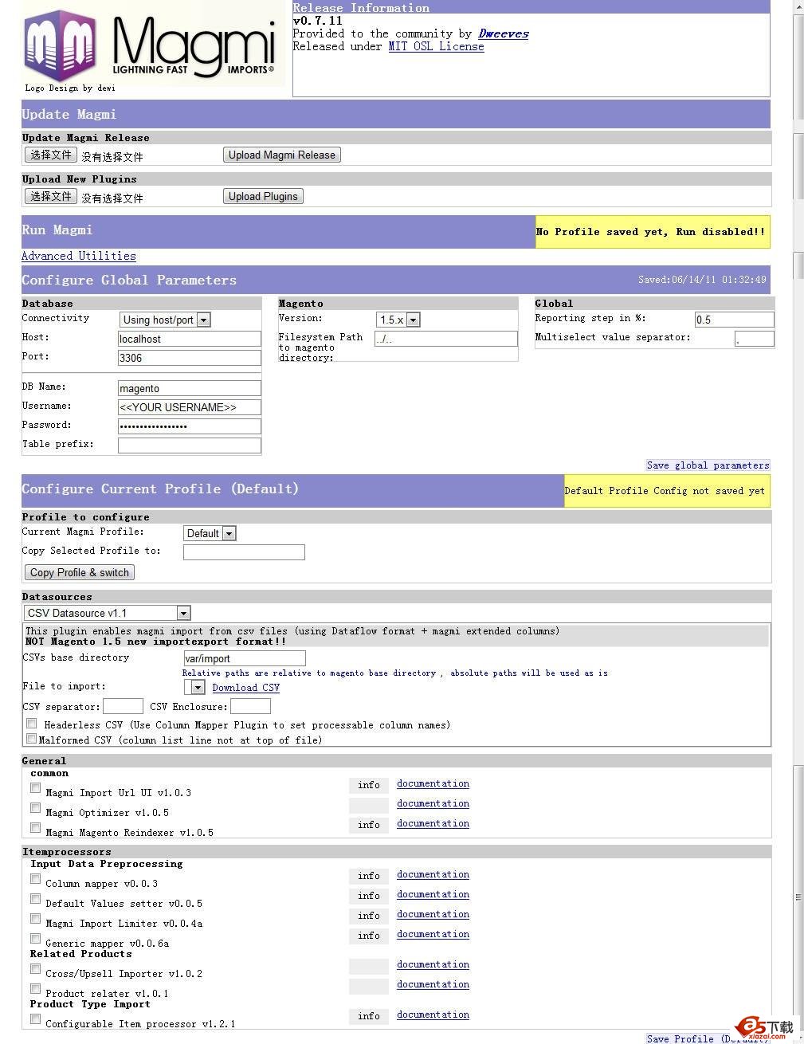Enable Column mapper checkbox

35,879
